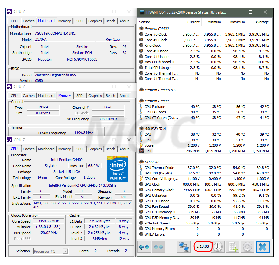The height and width of the screenshot is (265, 279).
Task: Click the DDR4 memory type field
Action: tap(43, 107)
